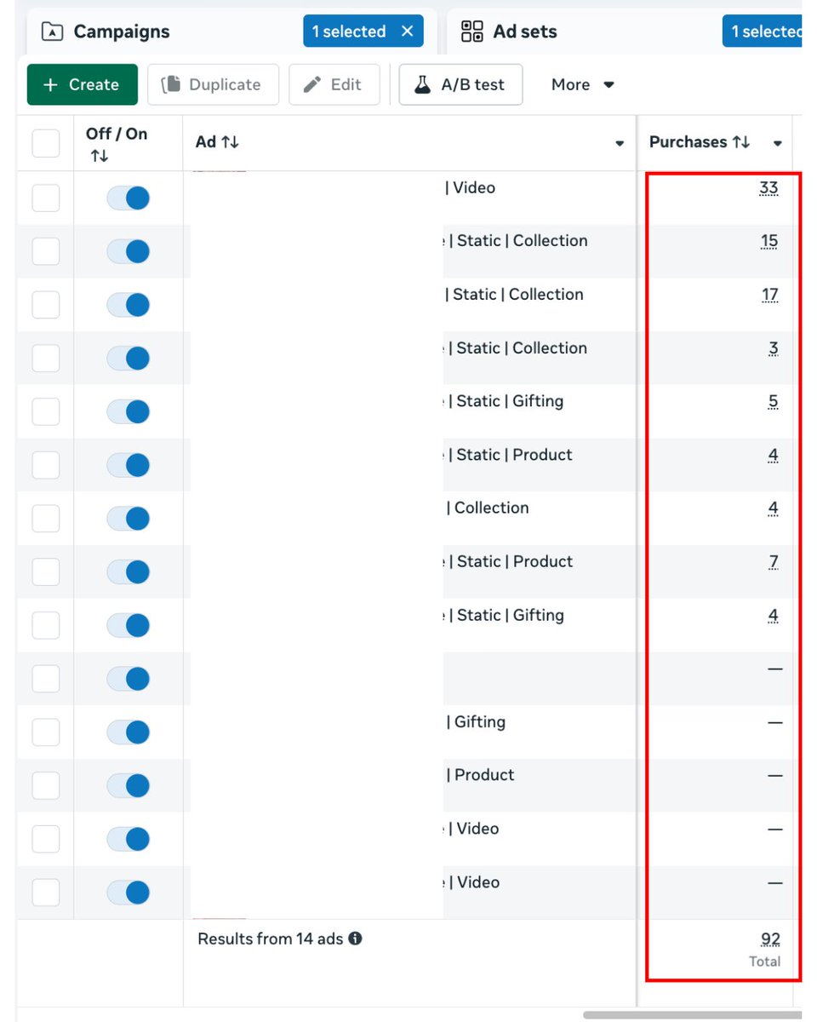Tick checkbox for the ad with 33 purchases
The width and height of the screenshot is (817, 1022).
click(x=46, y=198)
